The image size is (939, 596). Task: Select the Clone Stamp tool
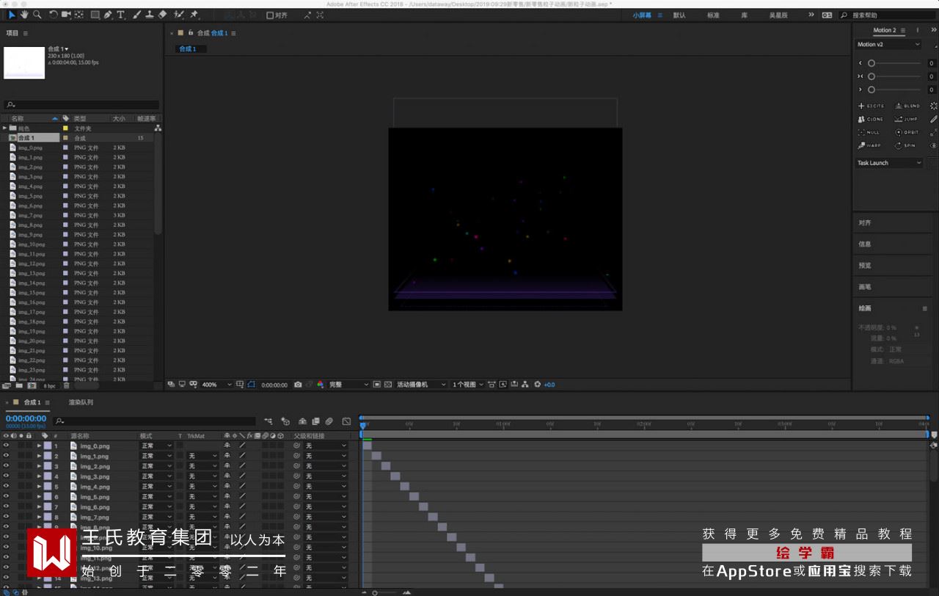tap(150, 15)
